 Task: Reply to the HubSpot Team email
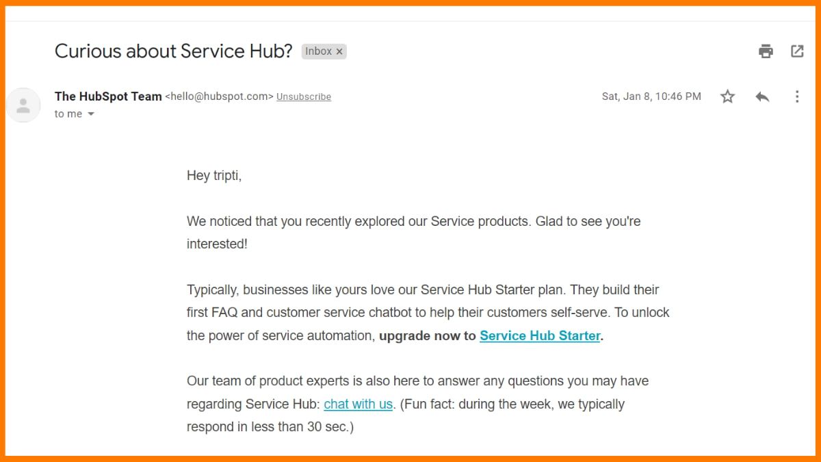pos(762,97)
